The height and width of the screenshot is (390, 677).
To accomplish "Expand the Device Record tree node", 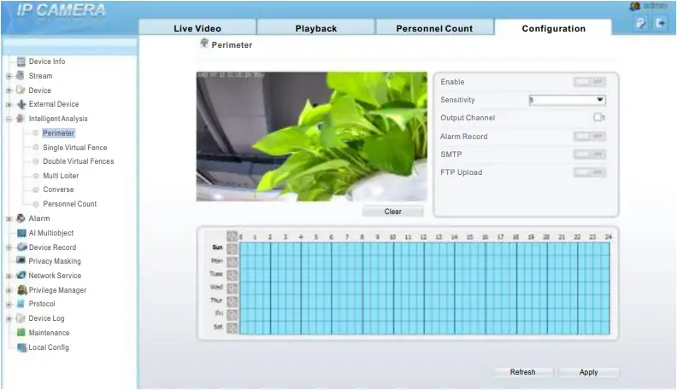I will [9, 247].
